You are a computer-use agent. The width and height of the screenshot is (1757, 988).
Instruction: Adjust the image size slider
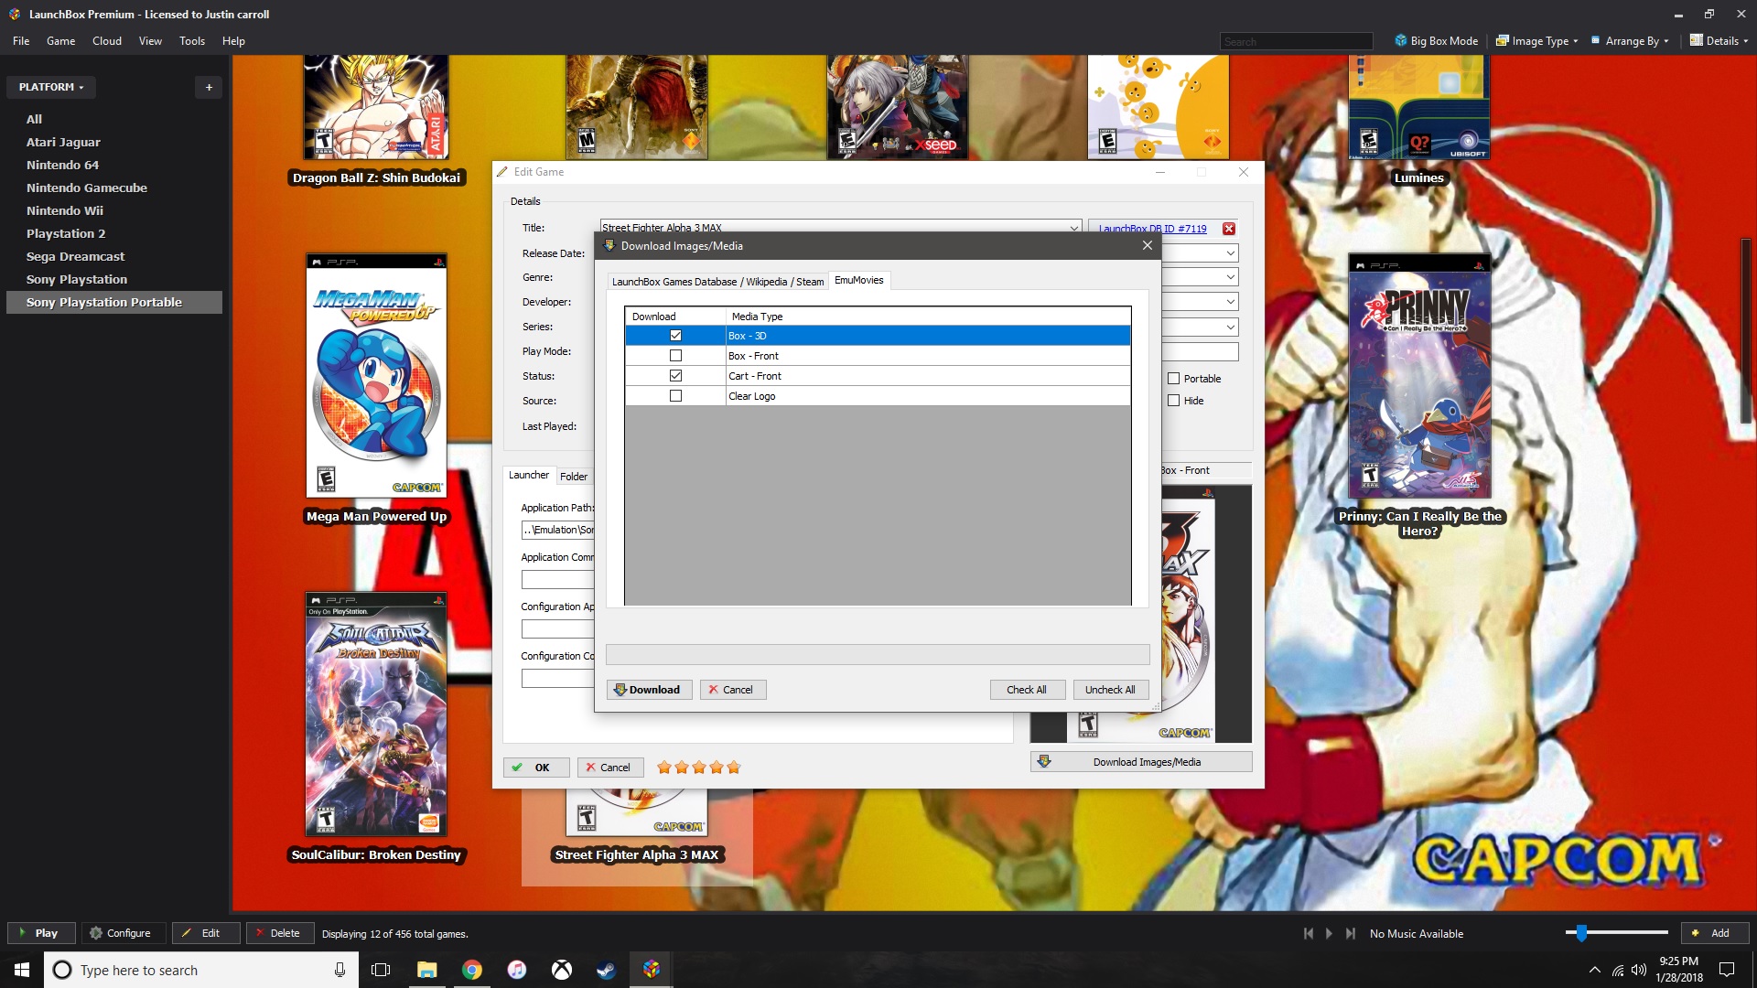[x=1581, y=933]
